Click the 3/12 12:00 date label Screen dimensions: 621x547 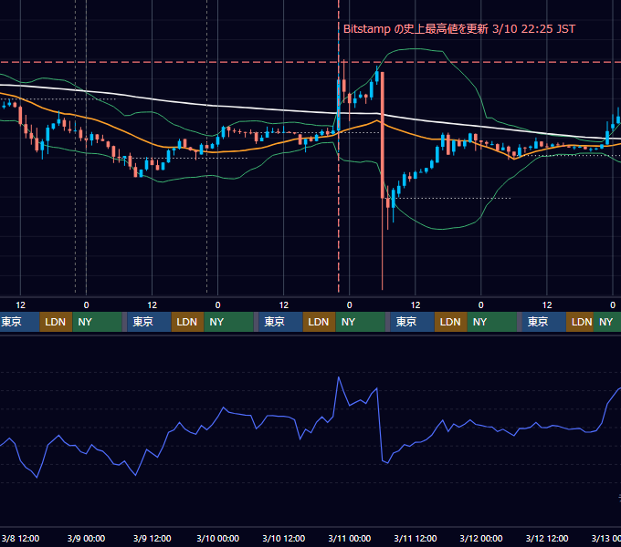point(546,538)
